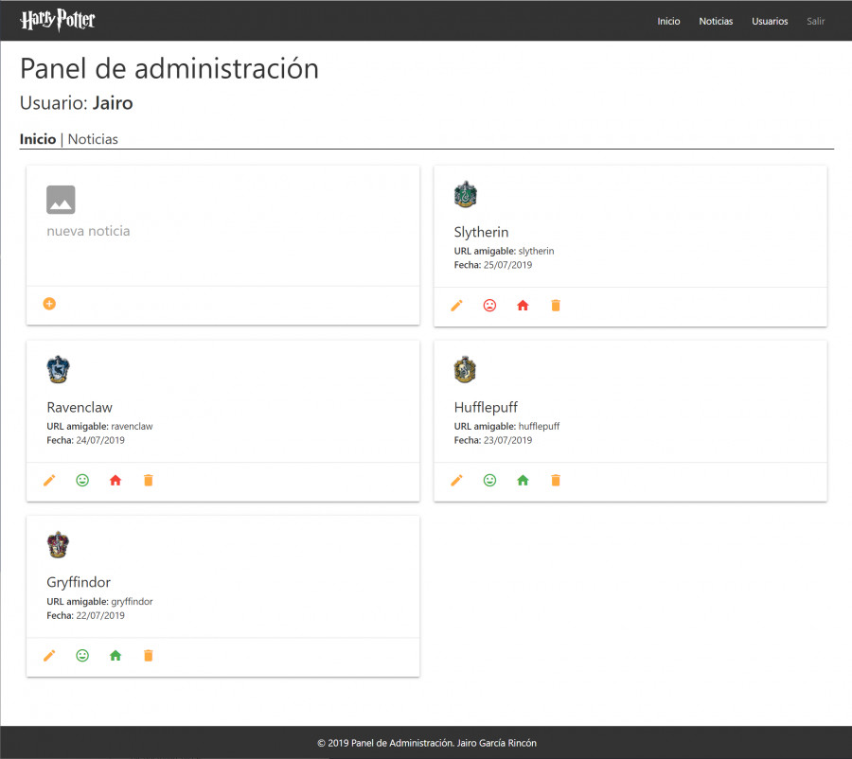Image resolution: width=852 pixels, height=759 pixels.
Task: Click the username Jairo
Action: point(113,103)
